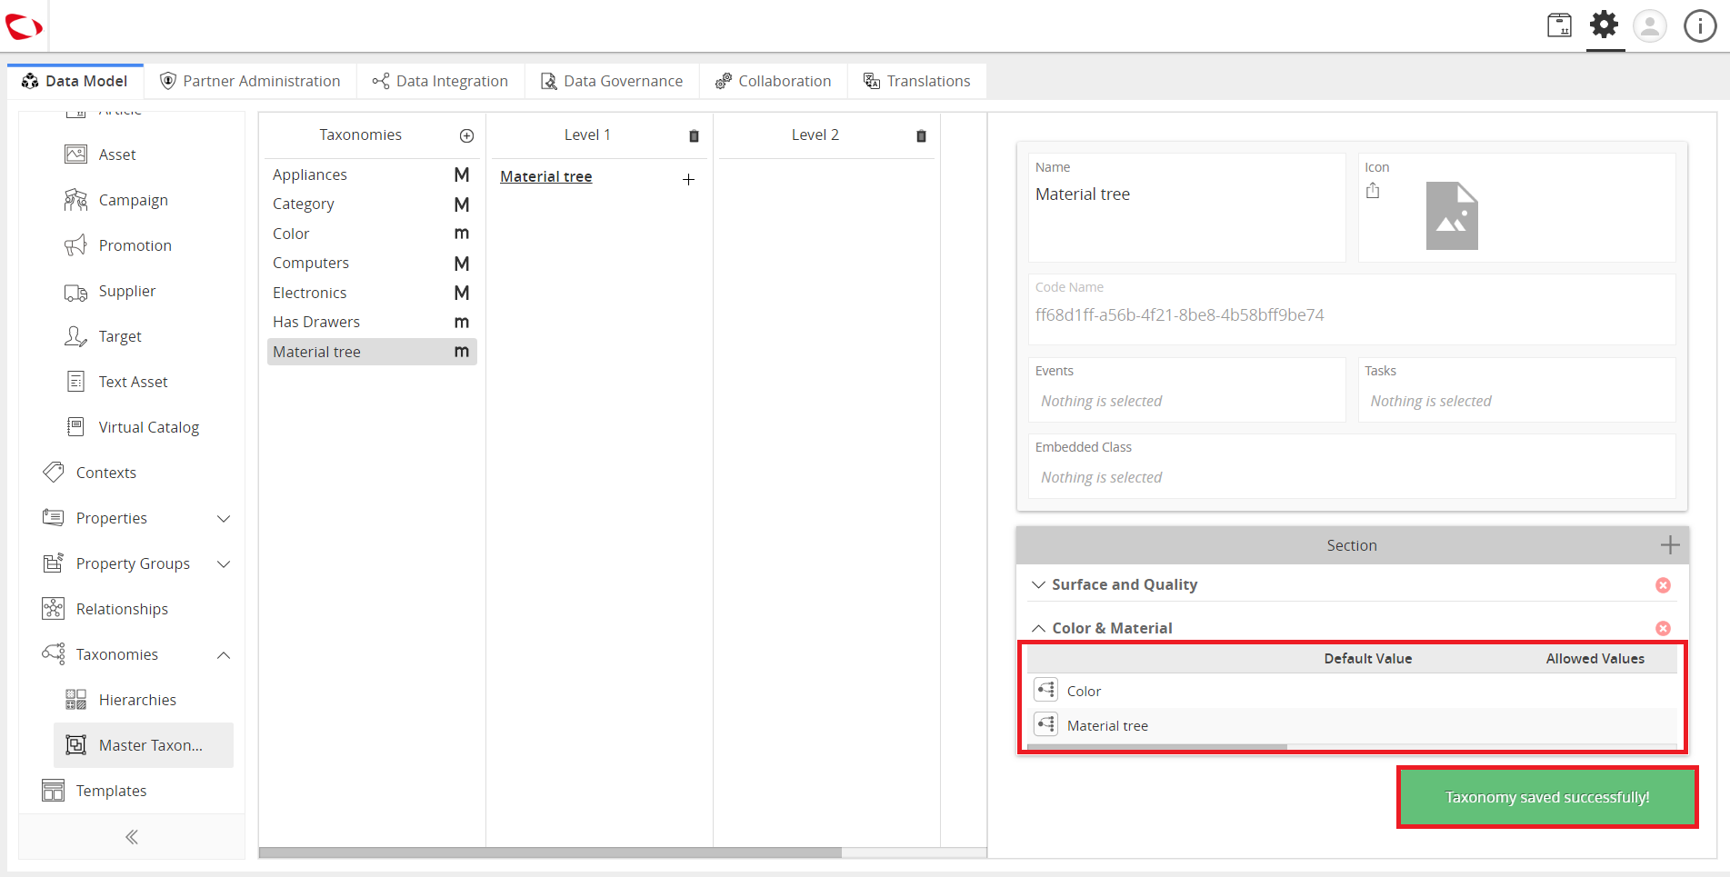The height and width of the screenshot is (877, 1730).
Task: Select Appliances taxonomy
Action: click(372, 174)
